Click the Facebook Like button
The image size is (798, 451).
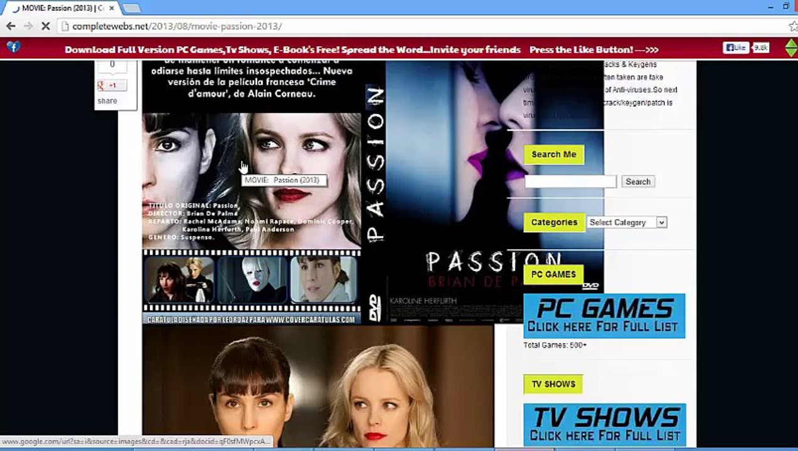[736, 48]
